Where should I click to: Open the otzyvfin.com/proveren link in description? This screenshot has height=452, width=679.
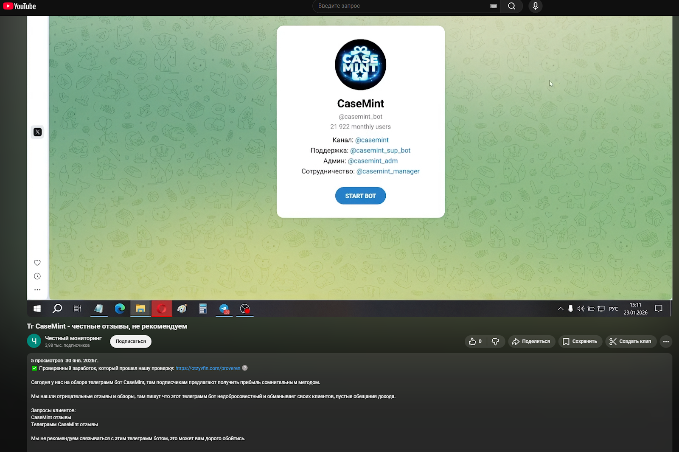coord(208,368)
